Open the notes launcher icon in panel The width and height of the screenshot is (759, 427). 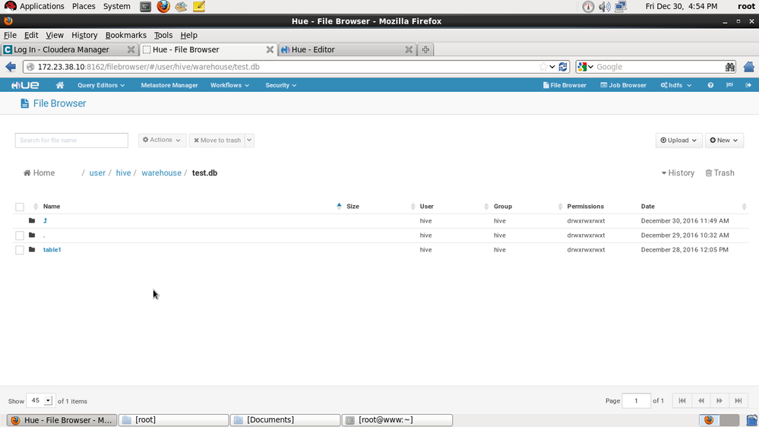click(199, 6)
